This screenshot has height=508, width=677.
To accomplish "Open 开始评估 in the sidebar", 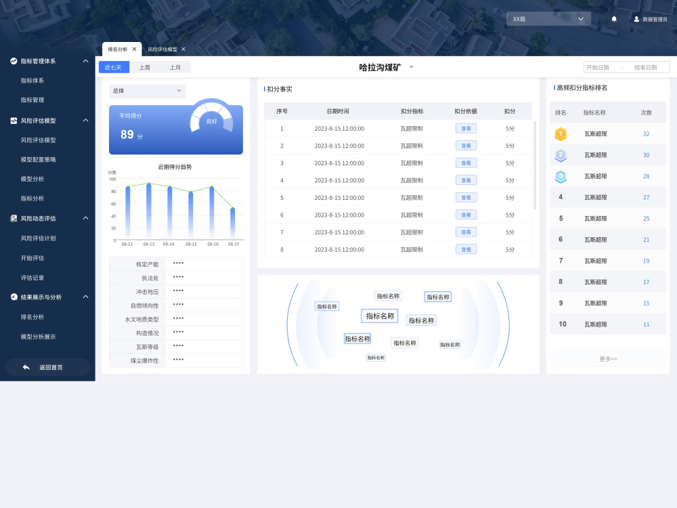I will point(32,258).
